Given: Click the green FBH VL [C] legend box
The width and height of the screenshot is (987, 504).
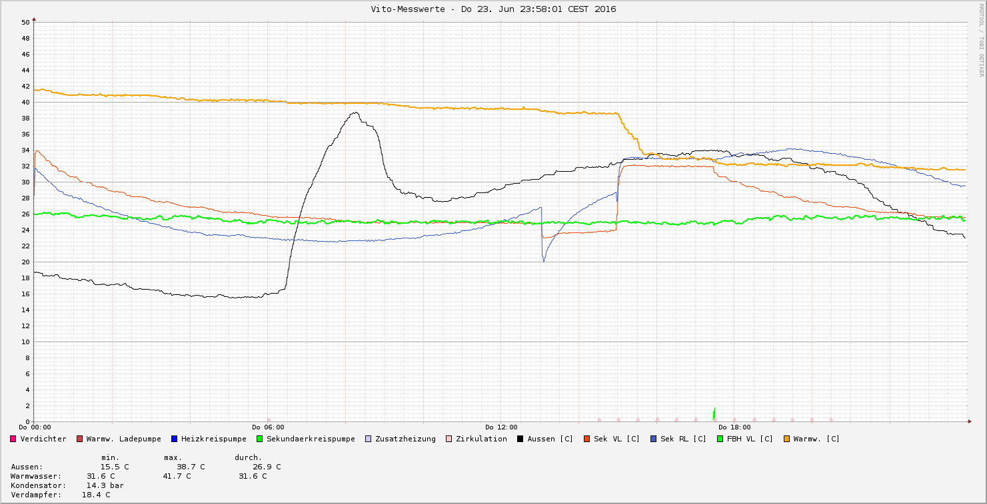Looking at the screenshot, I should coord(720,439).
